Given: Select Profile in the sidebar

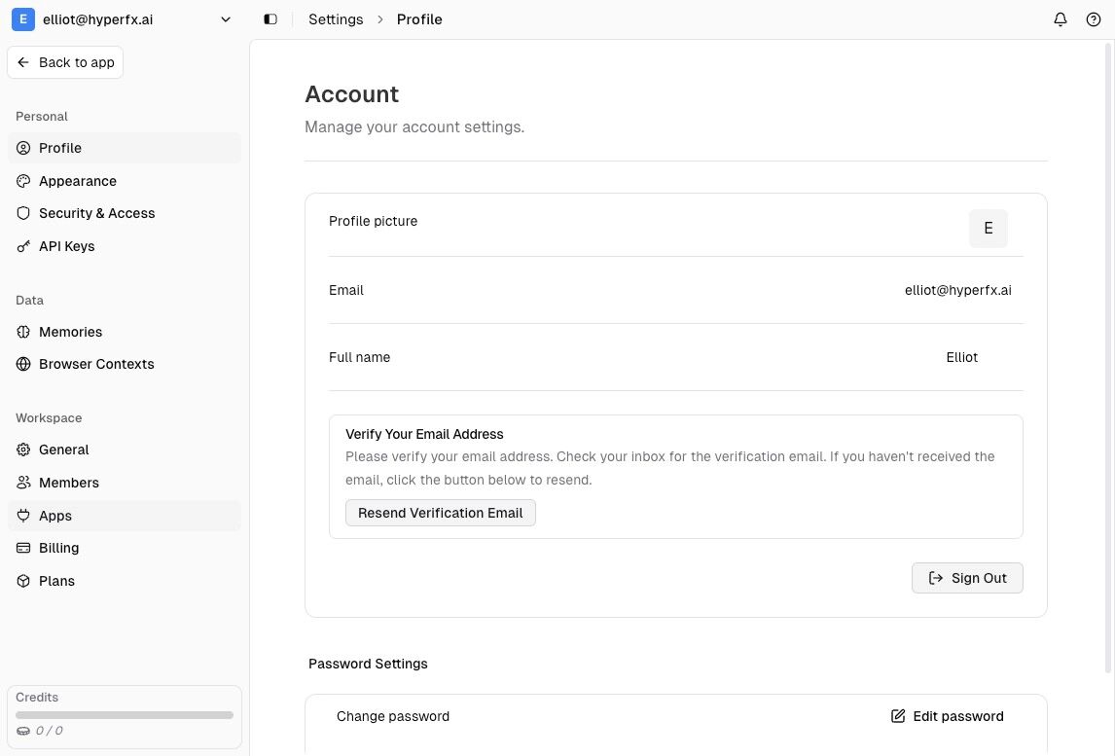Looking at the screenshot, I should click(x=60, y=148).
